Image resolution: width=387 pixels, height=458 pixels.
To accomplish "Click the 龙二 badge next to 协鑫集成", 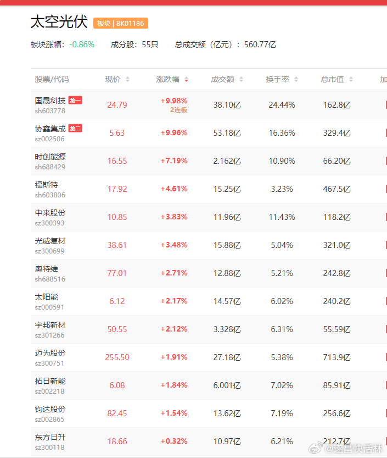I will pos(75,128).
